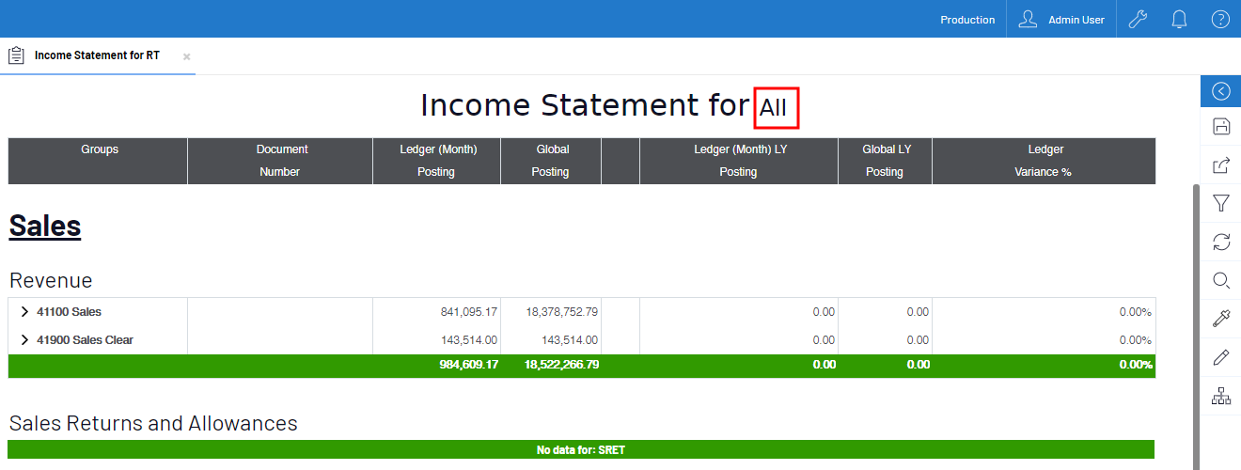
Task: Click the pencil edit icon
Action: coord(1220,357)
